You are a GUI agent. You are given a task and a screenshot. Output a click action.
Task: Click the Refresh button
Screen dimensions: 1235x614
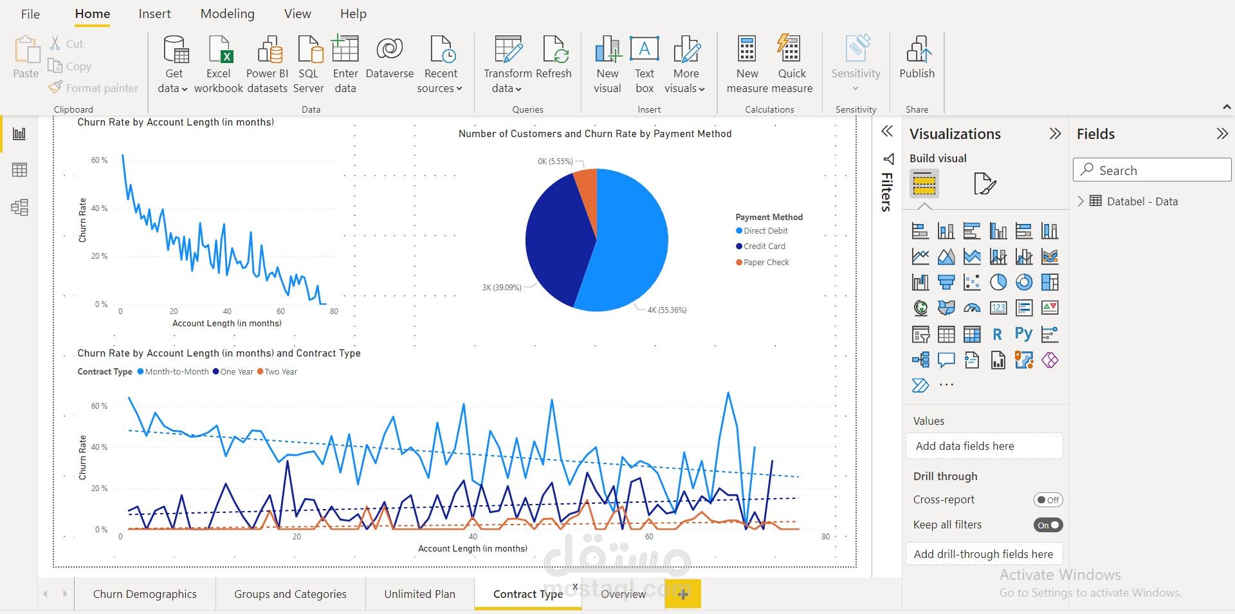pos(553,58)
